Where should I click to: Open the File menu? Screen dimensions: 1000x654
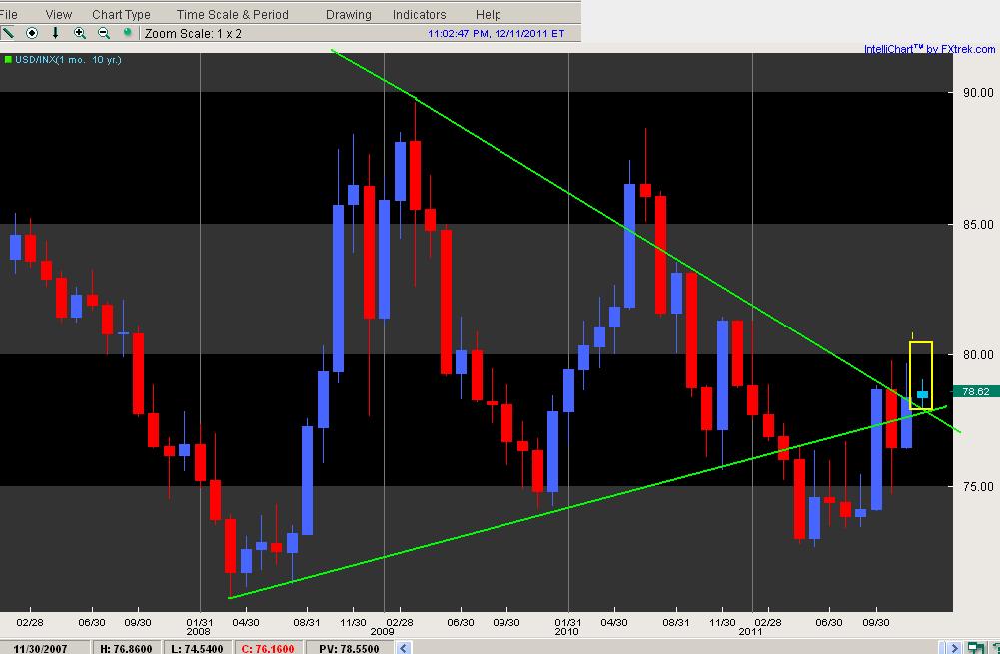(x=9, y=15)
